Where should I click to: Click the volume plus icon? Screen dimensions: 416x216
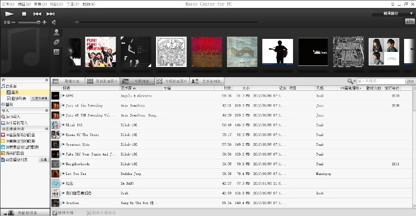[45, 22]
